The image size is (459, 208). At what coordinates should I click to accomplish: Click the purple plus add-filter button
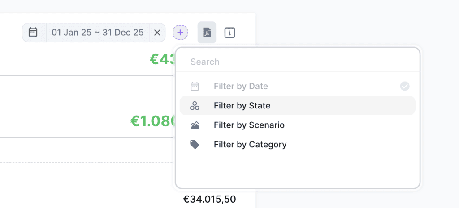[180, 33]
